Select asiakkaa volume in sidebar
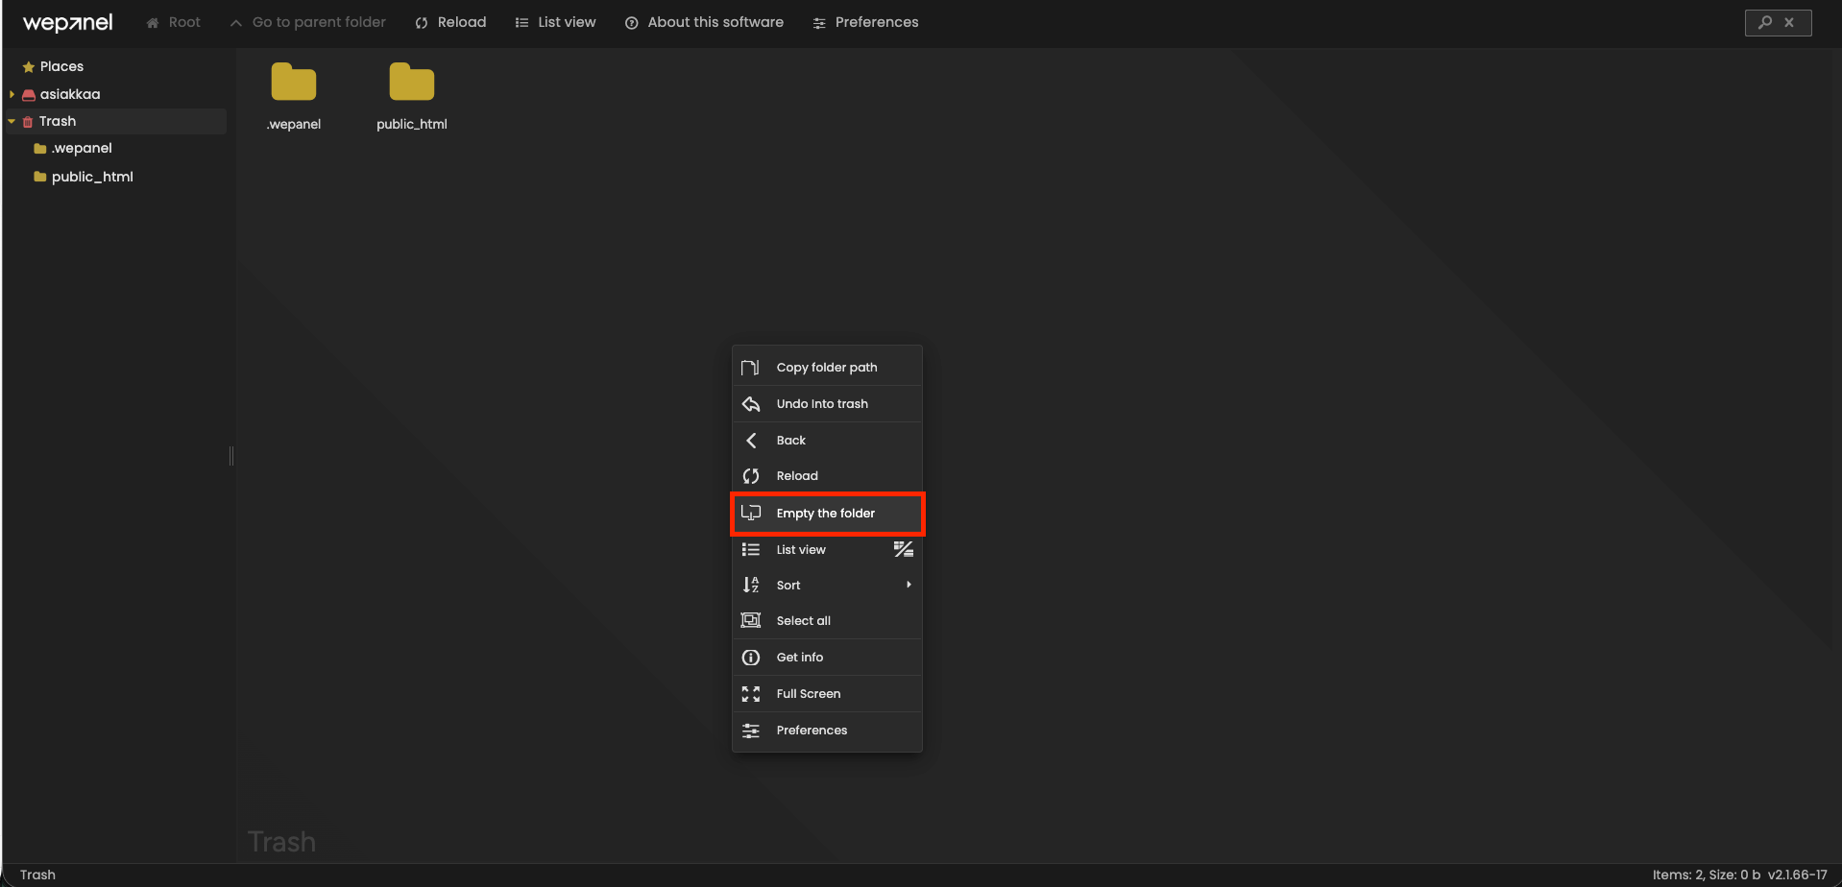 click(x=70, y=94)
